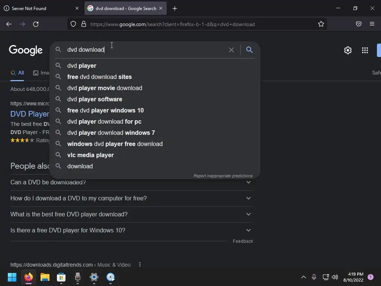Expand 'Can a DVD be downloaded?' question
Viewport: 381px width, 286px height.
132,182
